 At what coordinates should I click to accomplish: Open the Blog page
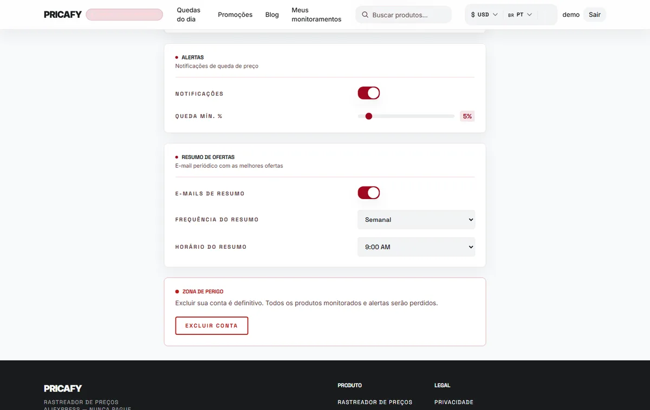pyautogui.click(x=272, y=15)
